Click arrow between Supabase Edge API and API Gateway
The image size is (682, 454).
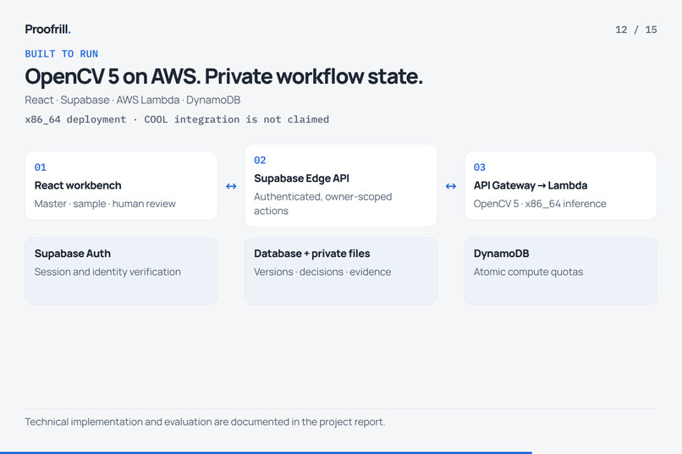[451, 186]
